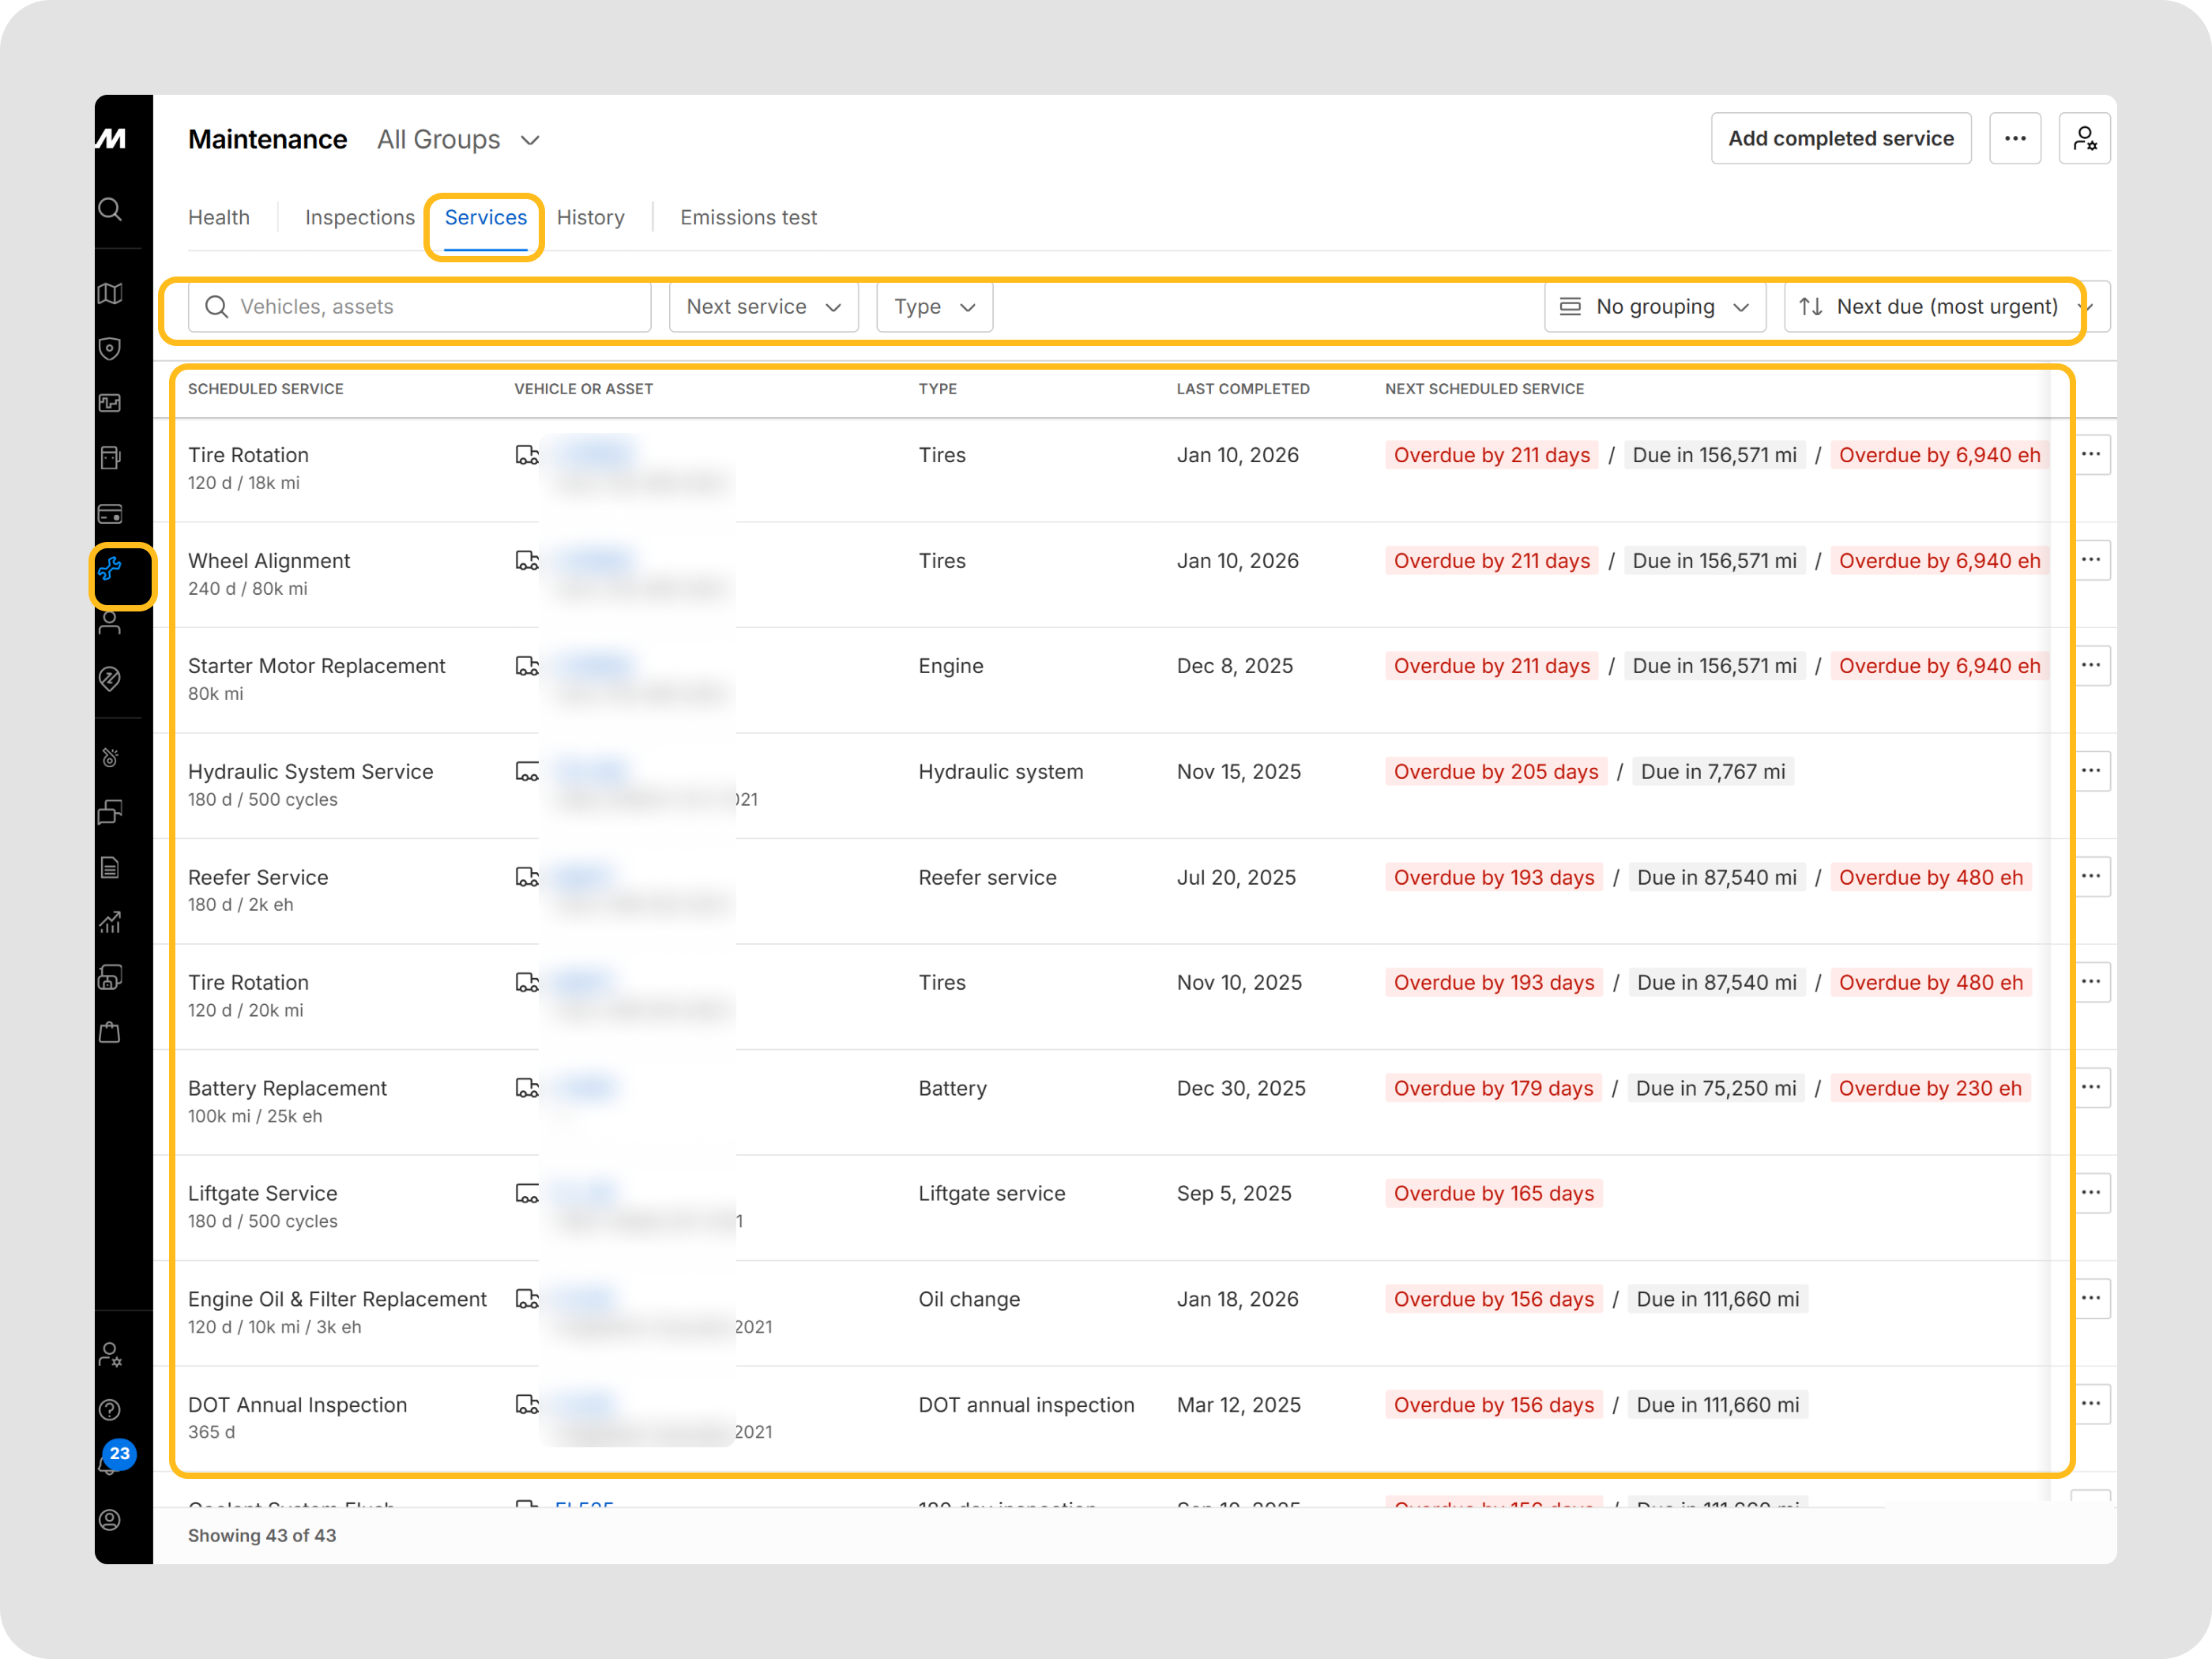The height and width of the screenshot is (1659, 2212).
Task: Click the Overdue by 205 days badge
Action: pyautogui.click(x=1496, y=772)
